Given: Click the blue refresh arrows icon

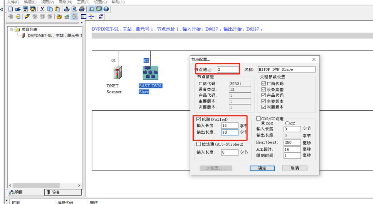Looking at the screenshot, I should 101,16.
